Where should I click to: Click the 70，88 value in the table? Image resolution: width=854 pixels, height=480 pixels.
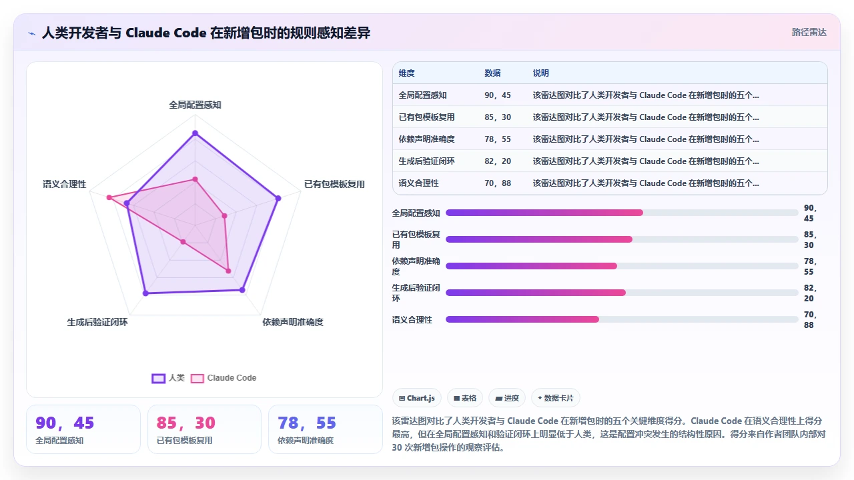tap(498, 183)
